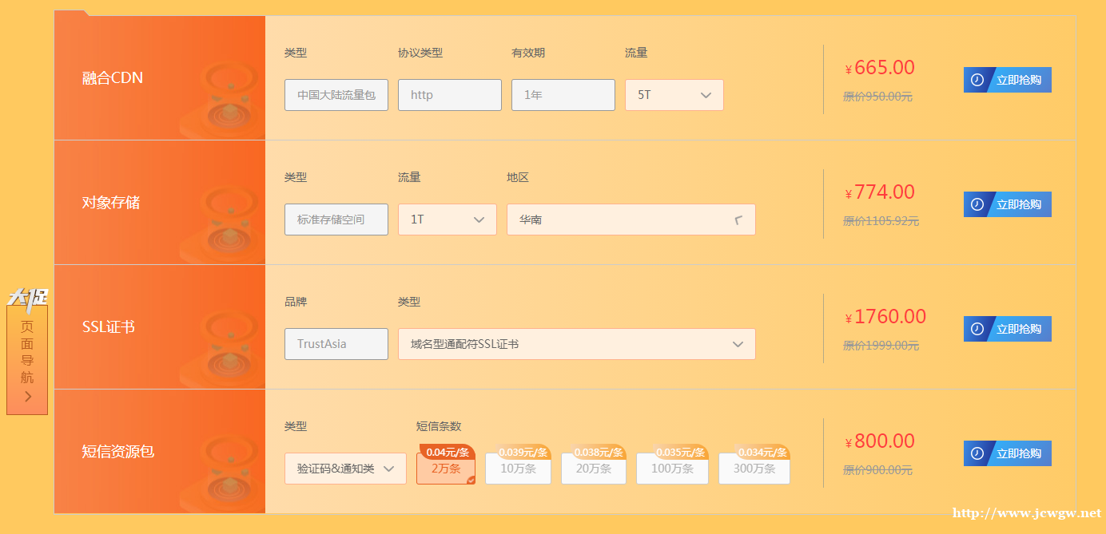Screen dimensions: 1106x534
Task: Open the 华南 region dropdown
Action: pos(631,220)
